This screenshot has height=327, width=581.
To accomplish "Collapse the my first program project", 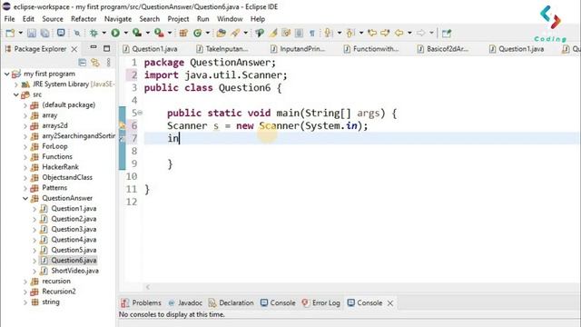I will 6,74.
